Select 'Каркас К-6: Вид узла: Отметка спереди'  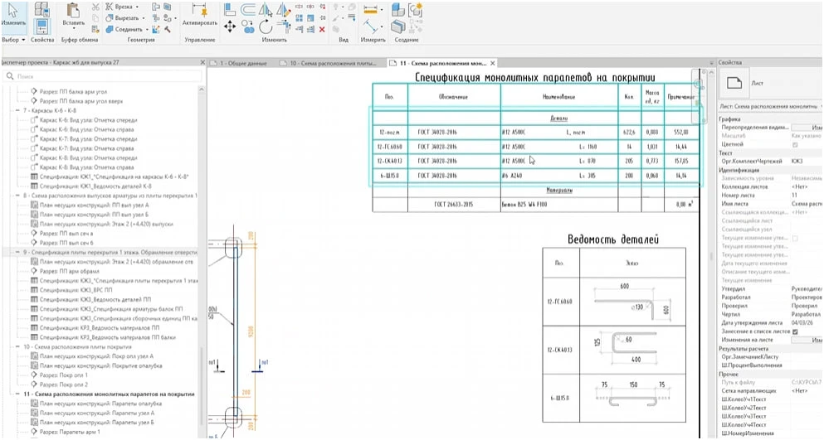click(x=88, y=120)
